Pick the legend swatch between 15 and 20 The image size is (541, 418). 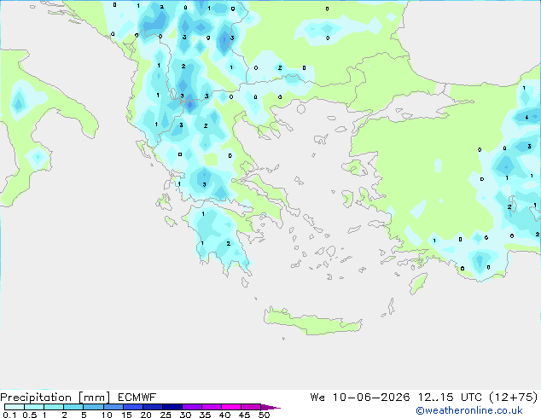coord(133,407)
